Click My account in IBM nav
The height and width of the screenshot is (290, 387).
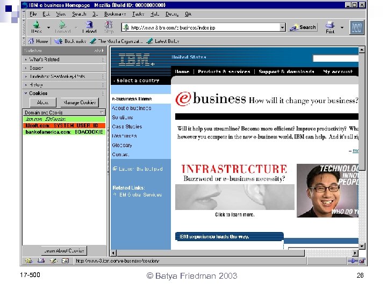click(x=338, y=71)
